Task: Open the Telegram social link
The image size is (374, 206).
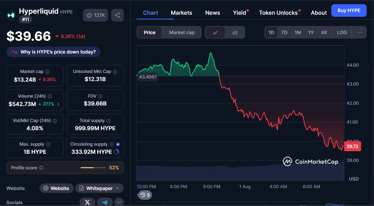Action: pos(105,202)
